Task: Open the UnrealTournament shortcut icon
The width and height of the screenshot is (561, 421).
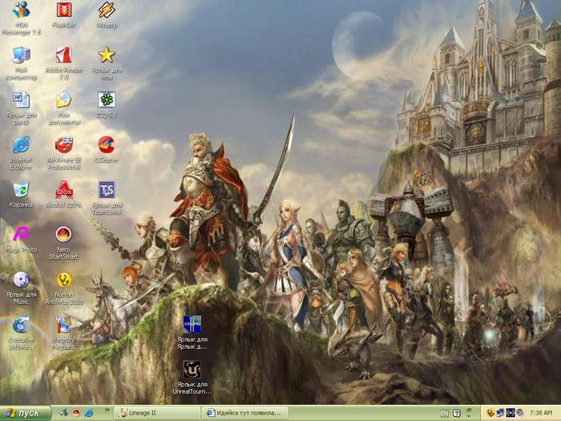Action: 192,370
